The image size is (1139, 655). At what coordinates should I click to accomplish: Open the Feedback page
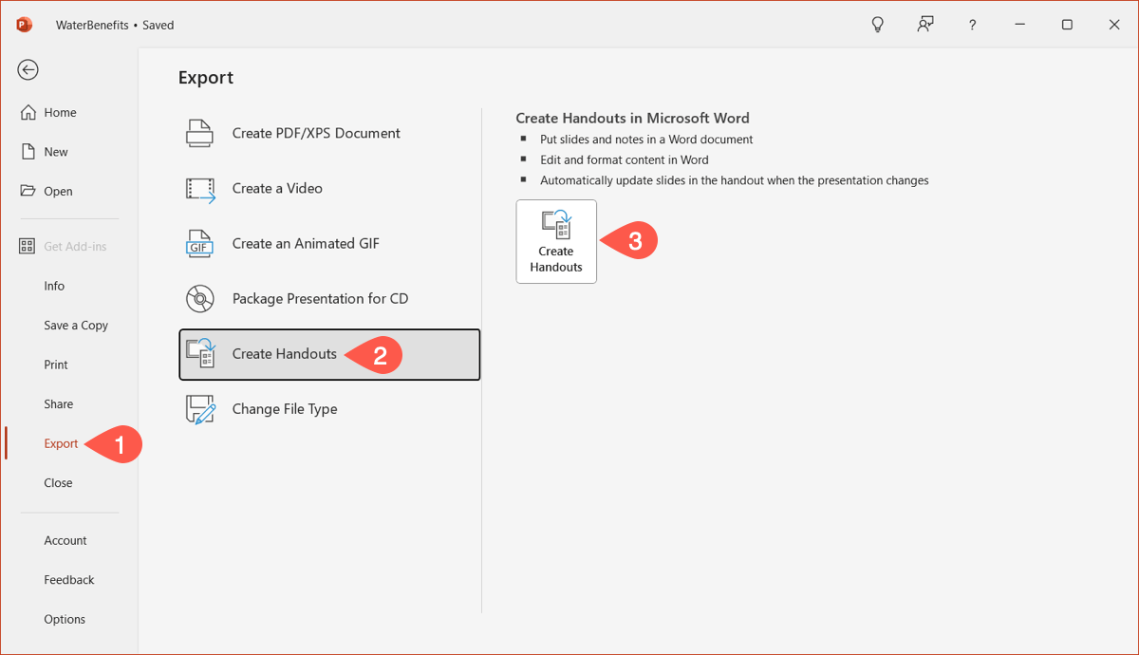(71, 579)
